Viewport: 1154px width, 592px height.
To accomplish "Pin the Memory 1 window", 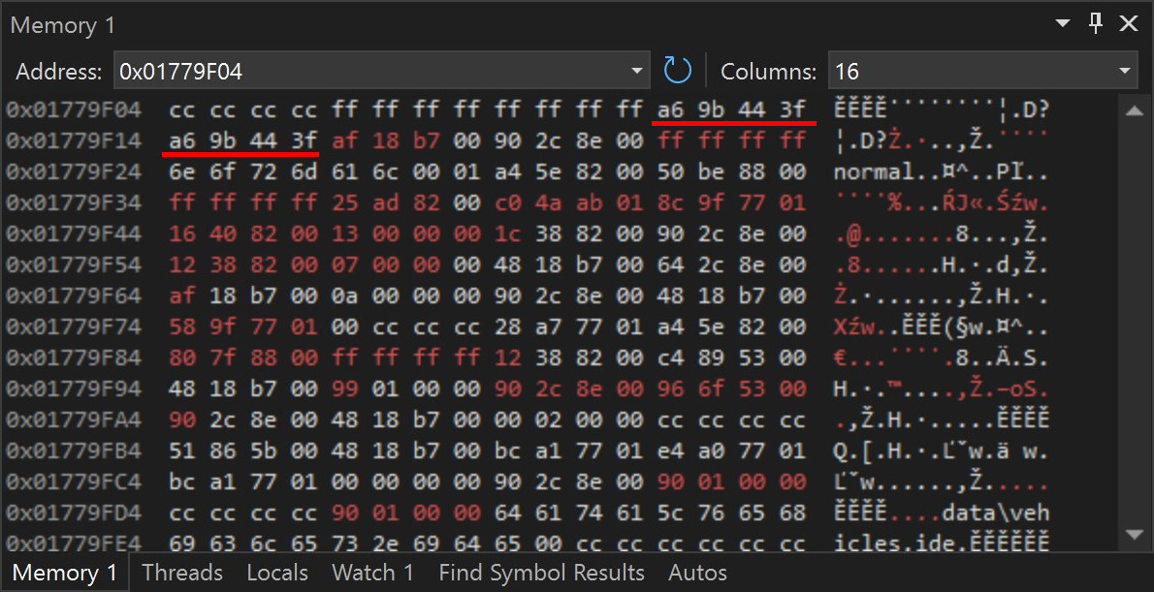I will pyautogui.click(x=1095, y=23).
